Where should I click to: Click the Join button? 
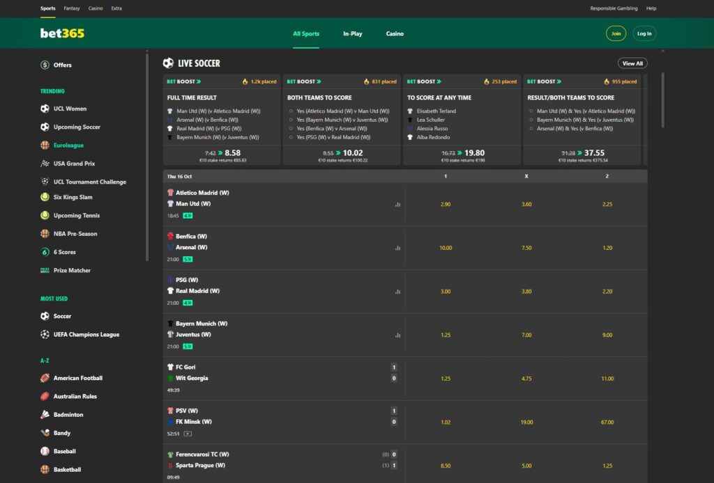pos(616,33)
